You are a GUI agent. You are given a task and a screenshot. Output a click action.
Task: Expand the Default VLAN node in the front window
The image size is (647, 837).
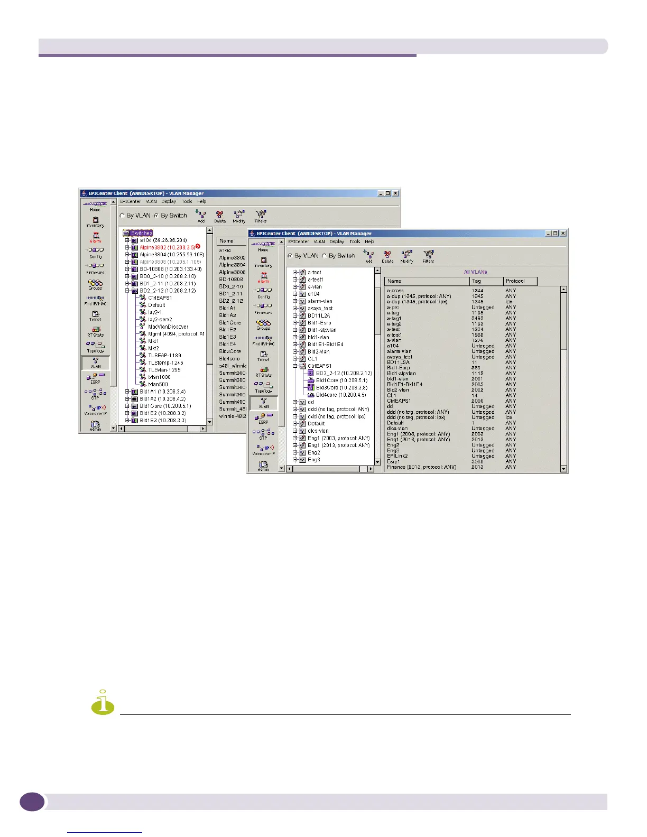click(295, 423)
